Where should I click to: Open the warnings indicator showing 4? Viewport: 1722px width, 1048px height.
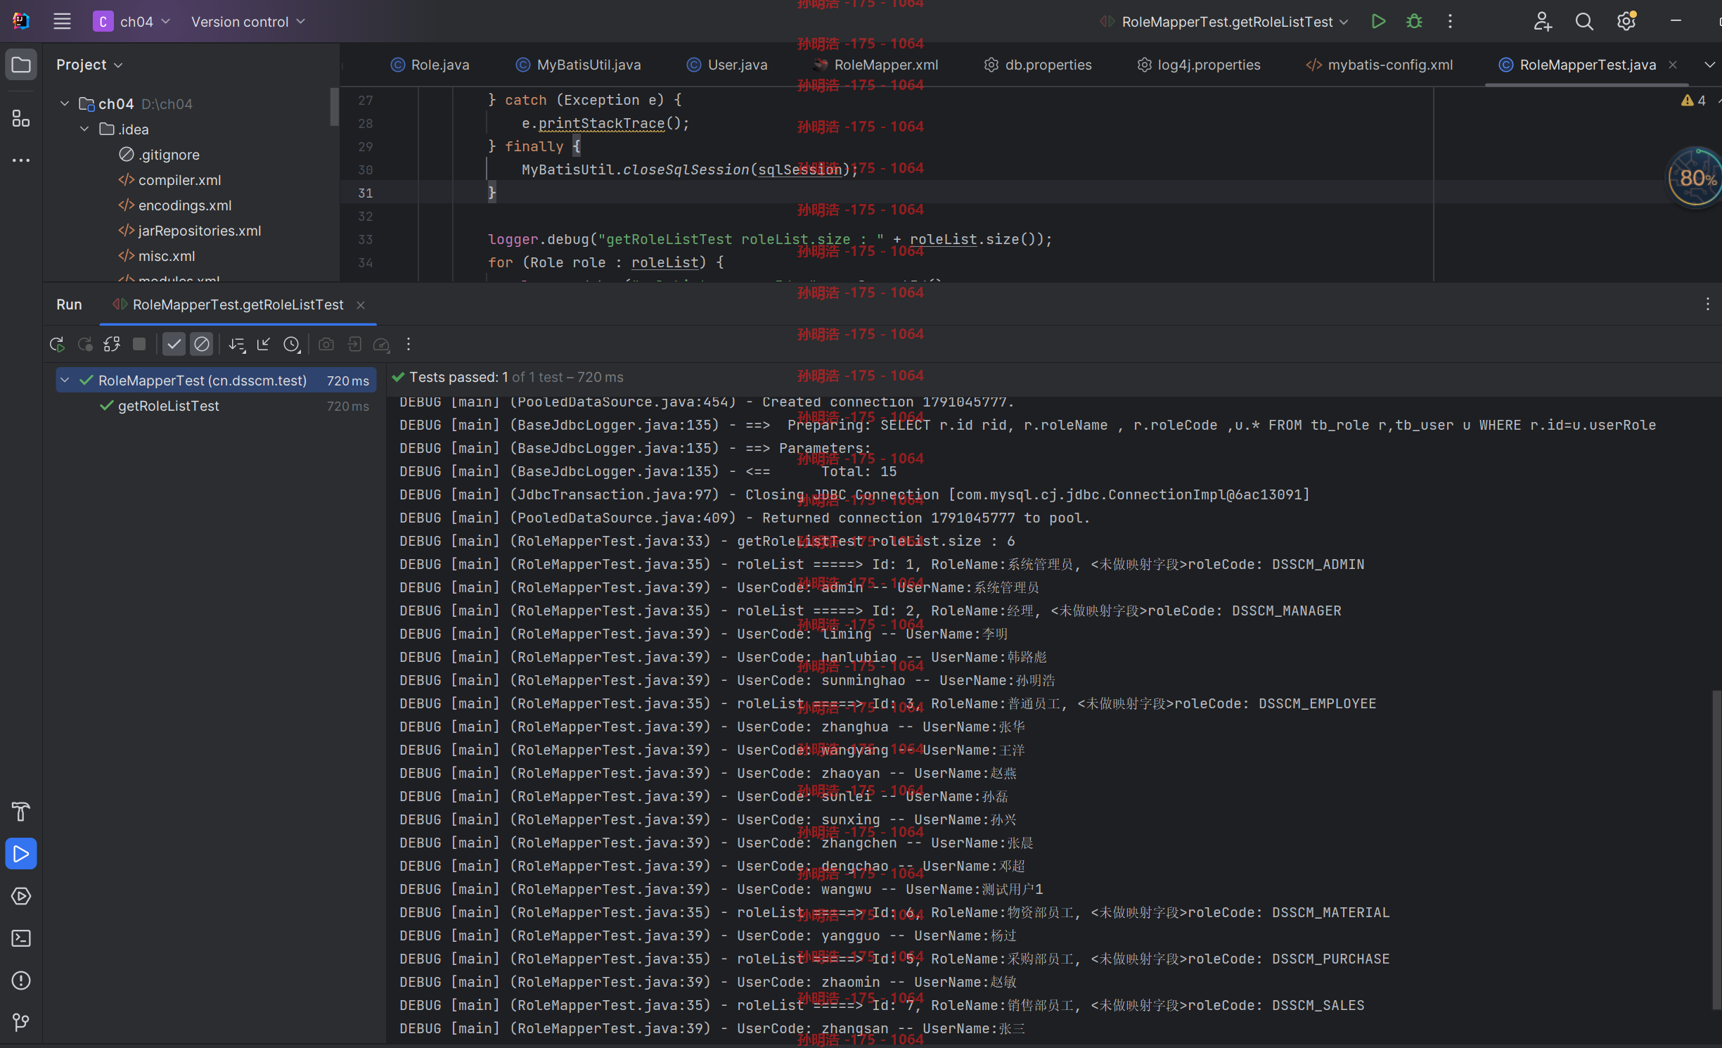click(x=1693, y=100)
